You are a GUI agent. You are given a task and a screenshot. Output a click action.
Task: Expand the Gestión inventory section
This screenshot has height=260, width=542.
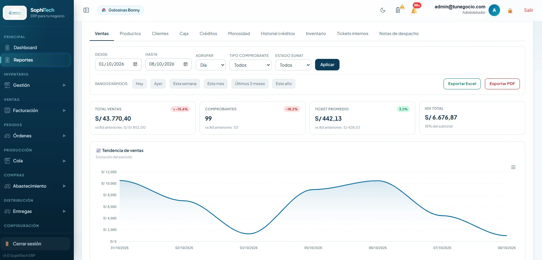pyautogui.click(x=35, y=85)
